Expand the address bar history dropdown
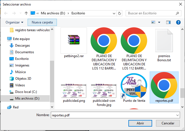The image size is (185, 131). [x=113, y=13]
